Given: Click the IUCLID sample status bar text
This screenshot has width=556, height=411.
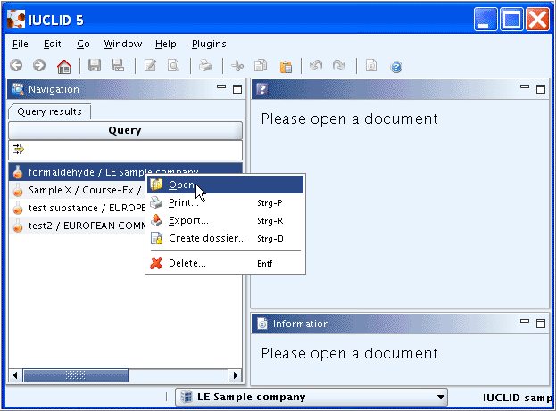Looking at the screenshot, I should pos(517,398).
